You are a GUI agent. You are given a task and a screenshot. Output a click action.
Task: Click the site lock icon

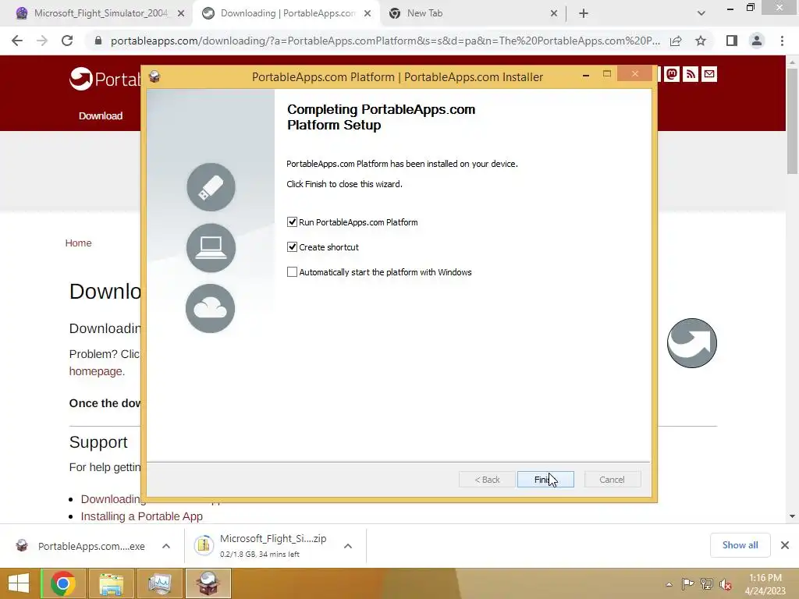[x=98, y=41]
